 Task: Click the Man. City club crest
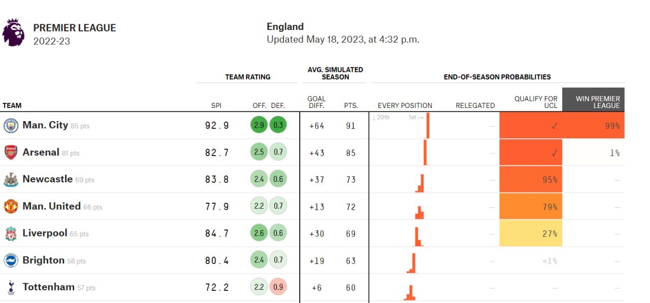[11, 126]
